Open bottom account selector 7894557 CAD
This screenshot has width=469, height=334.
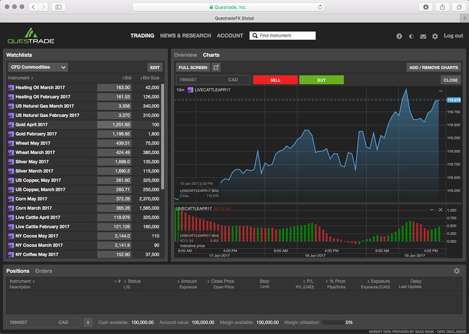point(43,322)
